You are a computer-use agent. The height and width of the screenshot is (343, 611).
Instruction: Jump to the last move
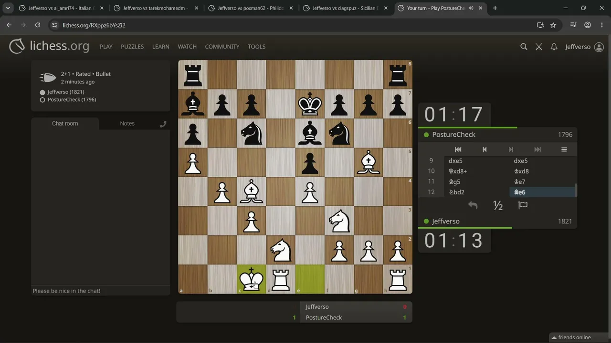tap(537, 150)
